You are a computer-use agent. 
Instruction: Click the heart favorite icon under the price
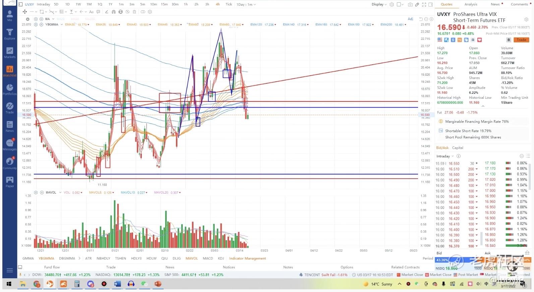[x=479, y=40]
